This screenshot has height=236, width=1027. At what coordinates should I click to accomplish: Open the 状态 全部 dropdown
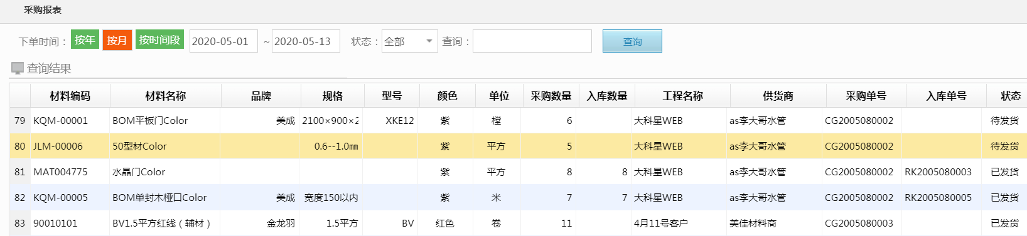409,41
